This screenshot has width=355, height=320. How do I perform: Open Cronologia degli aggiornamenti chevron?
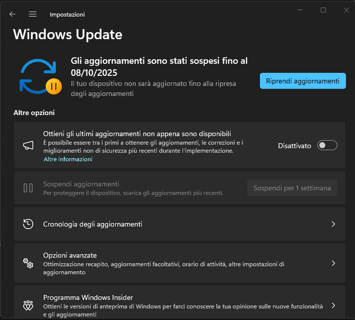click(333, 224)
